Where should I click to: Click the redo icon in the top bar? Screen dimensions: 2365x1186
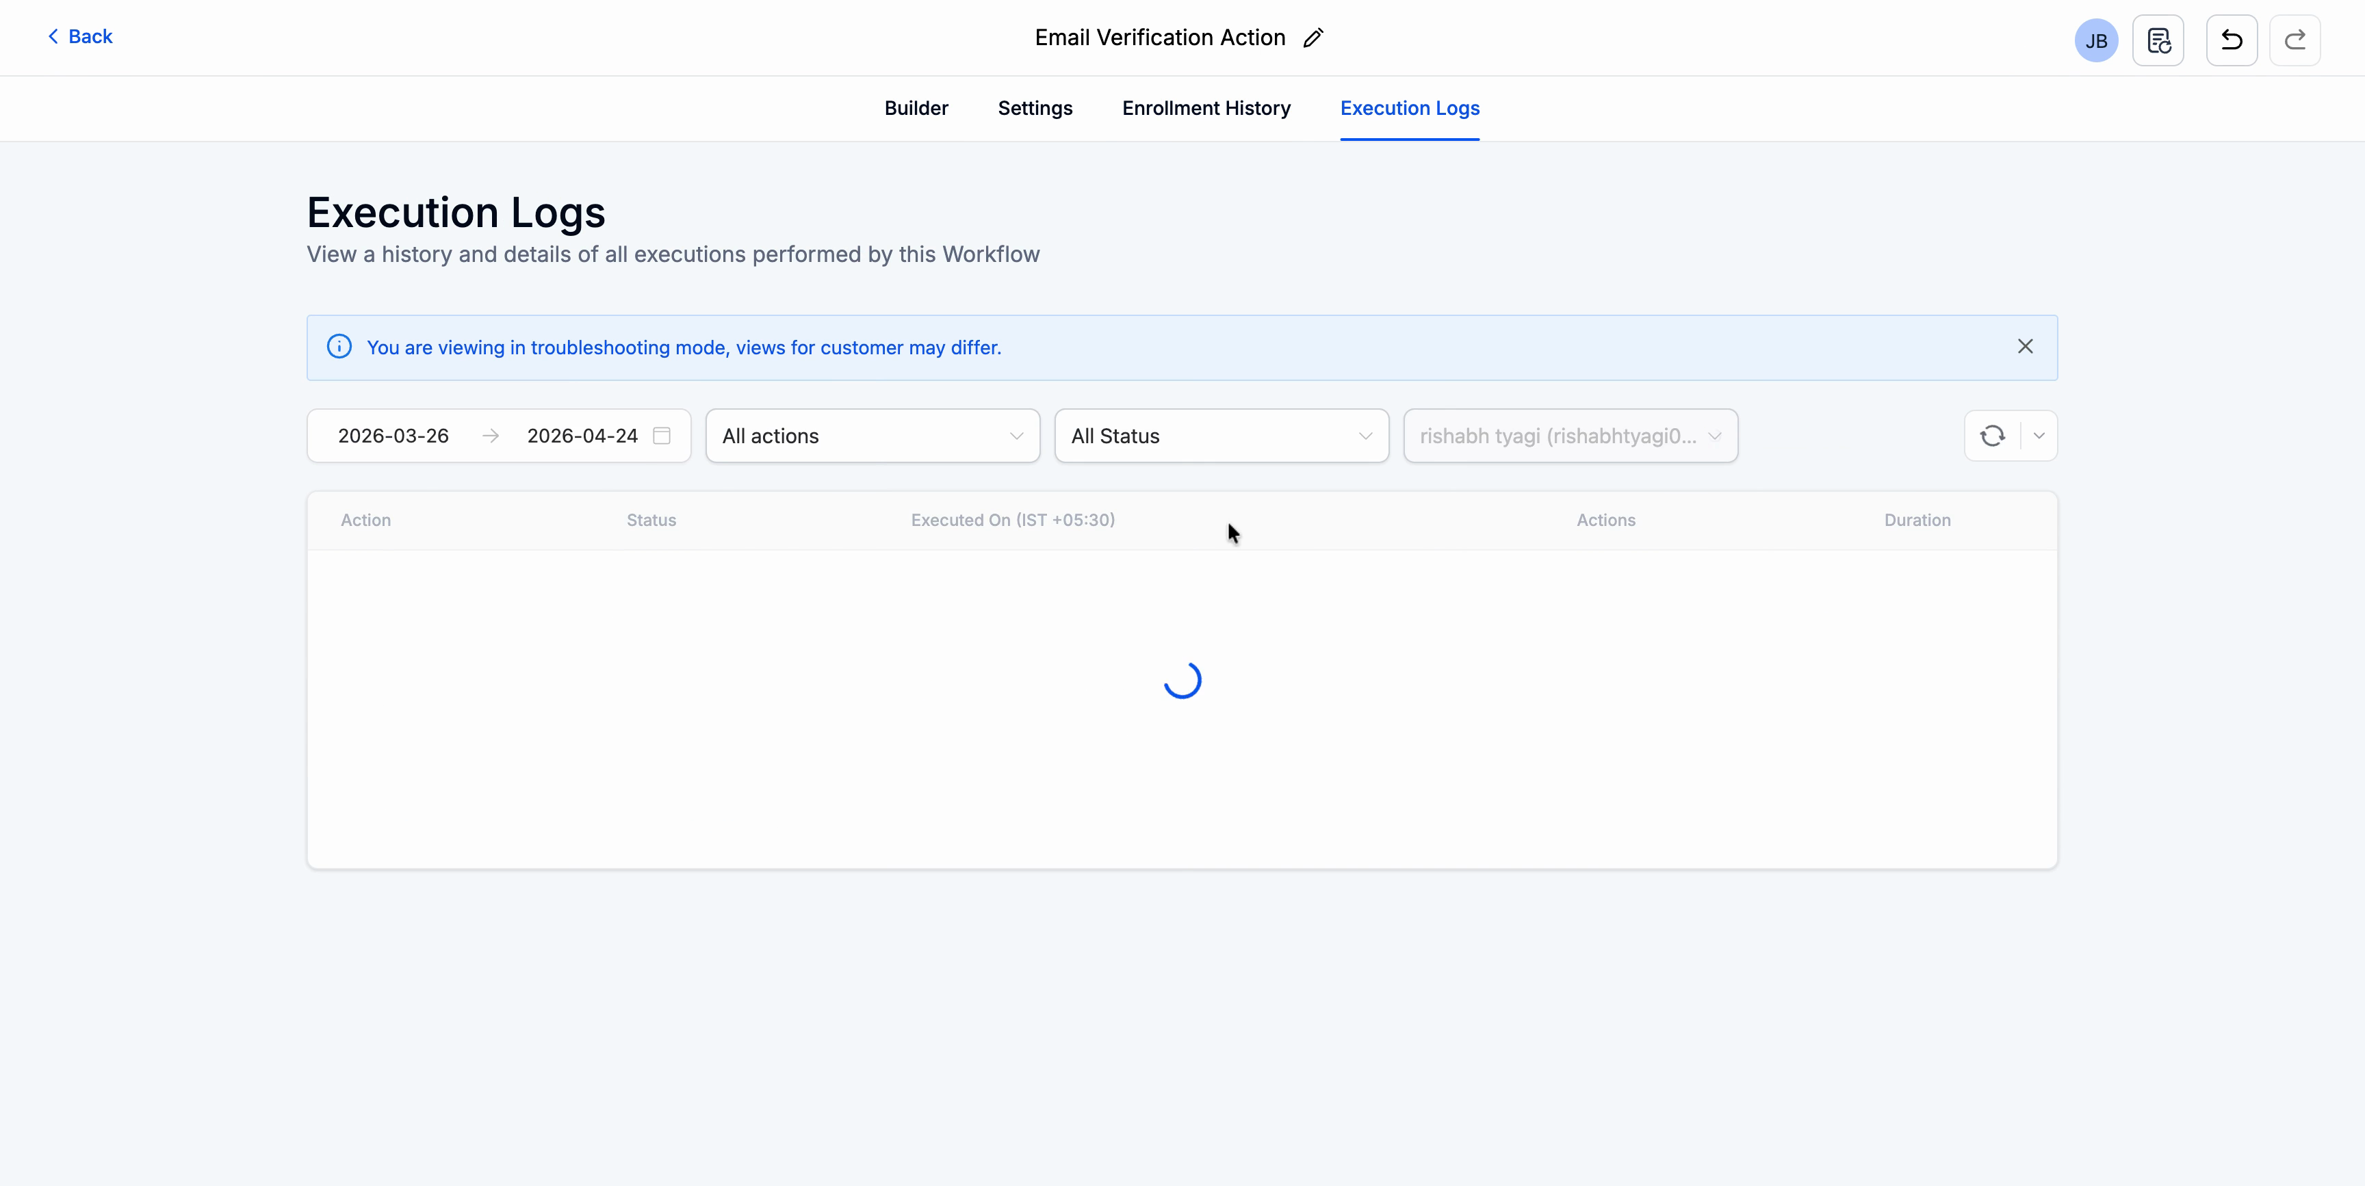click(x=2295, y=40)
